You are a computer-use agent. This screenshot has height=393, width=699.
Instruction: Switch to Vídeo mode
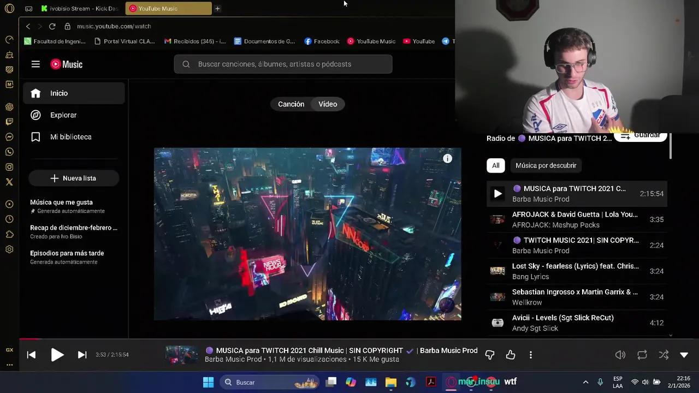click(328, 104)
